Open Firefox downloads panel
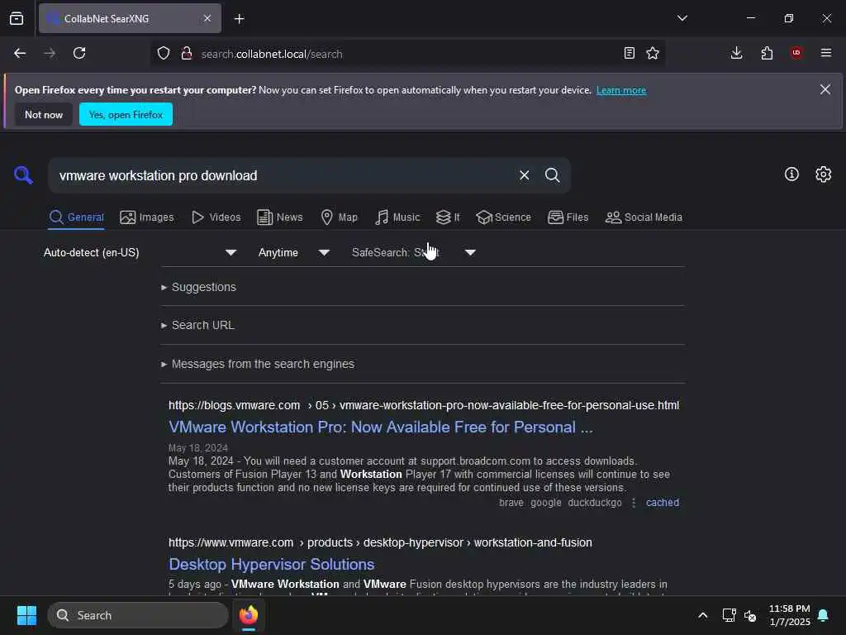The width and height of the screenshot is (846, 635). tap(736, 53)
